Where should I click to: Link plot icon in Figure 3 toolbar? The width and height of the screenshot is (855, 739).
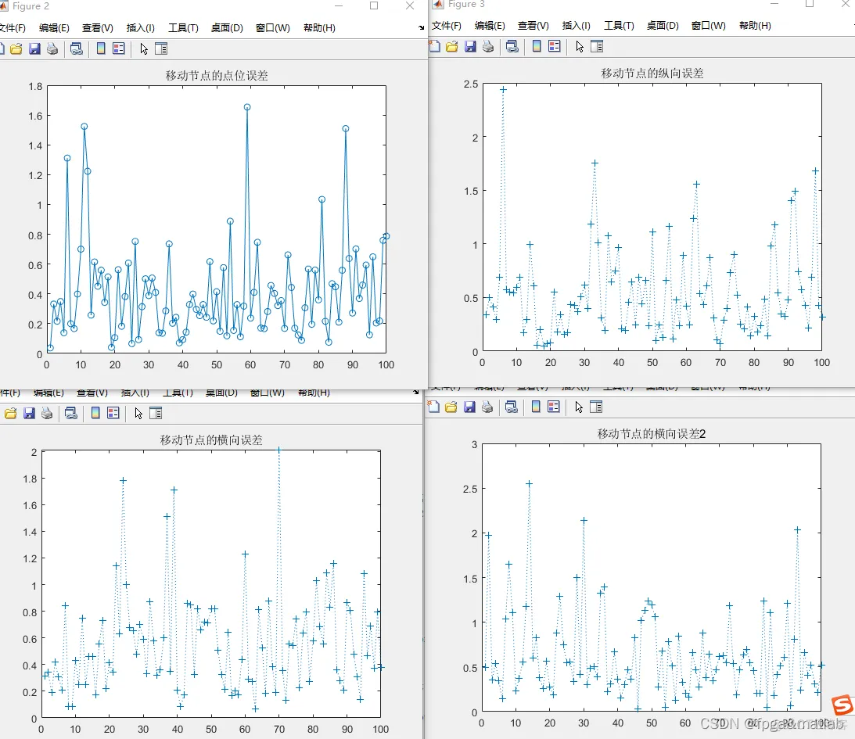click(512, 47)
